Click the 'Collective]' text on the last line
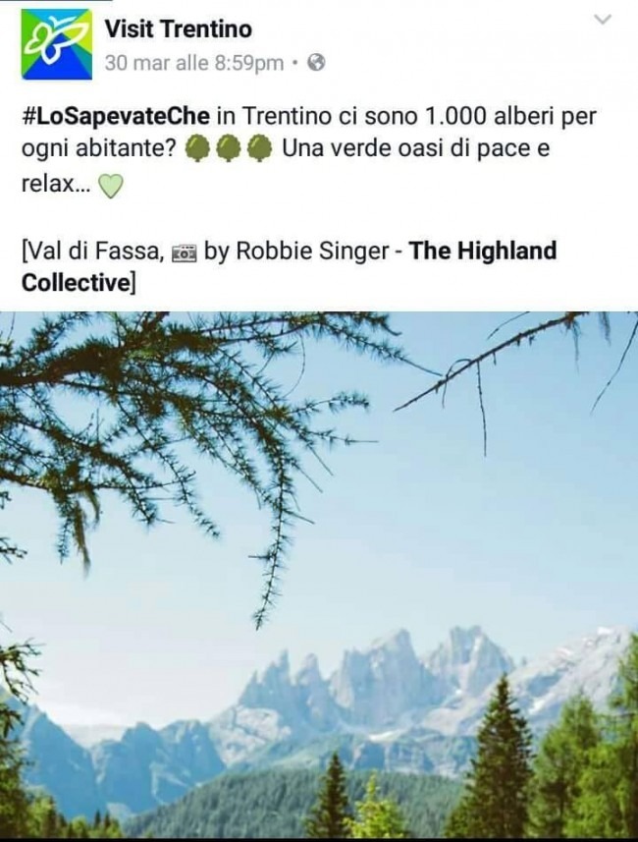 tap(79, 282)
